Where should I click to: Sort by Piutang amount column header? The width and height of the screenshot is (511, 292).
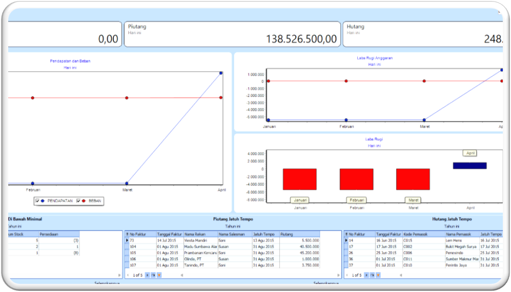click(300, 234)
